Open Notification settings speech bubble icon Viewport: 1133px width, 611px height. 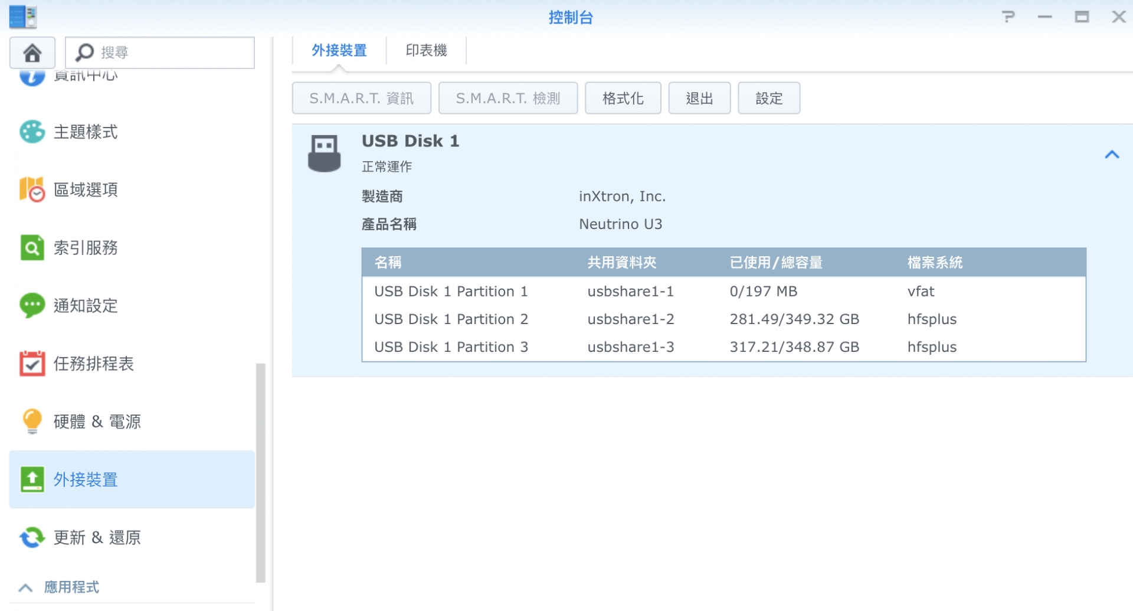[32, 305]
